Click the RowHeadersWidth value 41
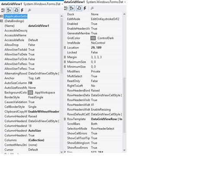Screen dimensions: 205x169 click(x=93, y=105)
